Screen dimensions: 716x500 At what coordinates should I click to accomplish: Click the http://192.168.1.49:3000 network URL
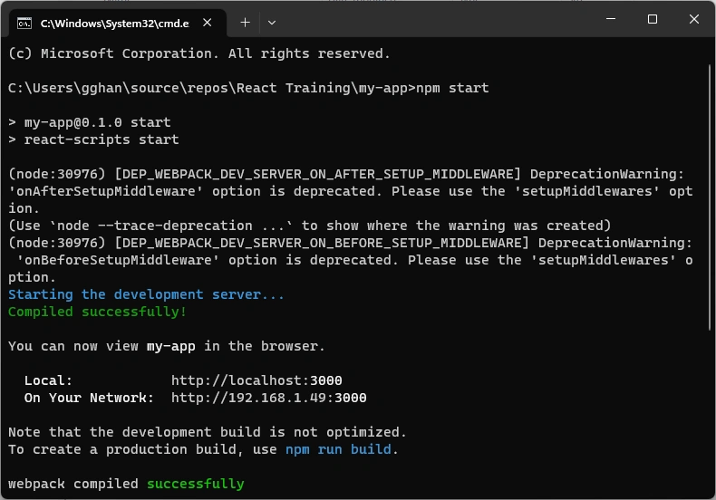pos(269,398)
